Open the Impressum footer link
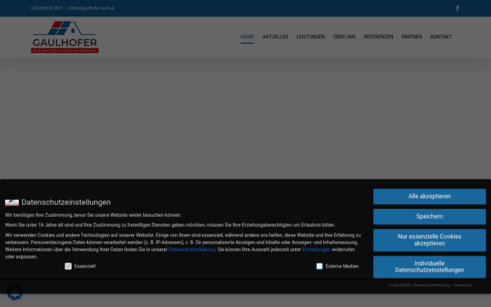The height and width of the screenshot is (307, 491). tap(462, 285)
